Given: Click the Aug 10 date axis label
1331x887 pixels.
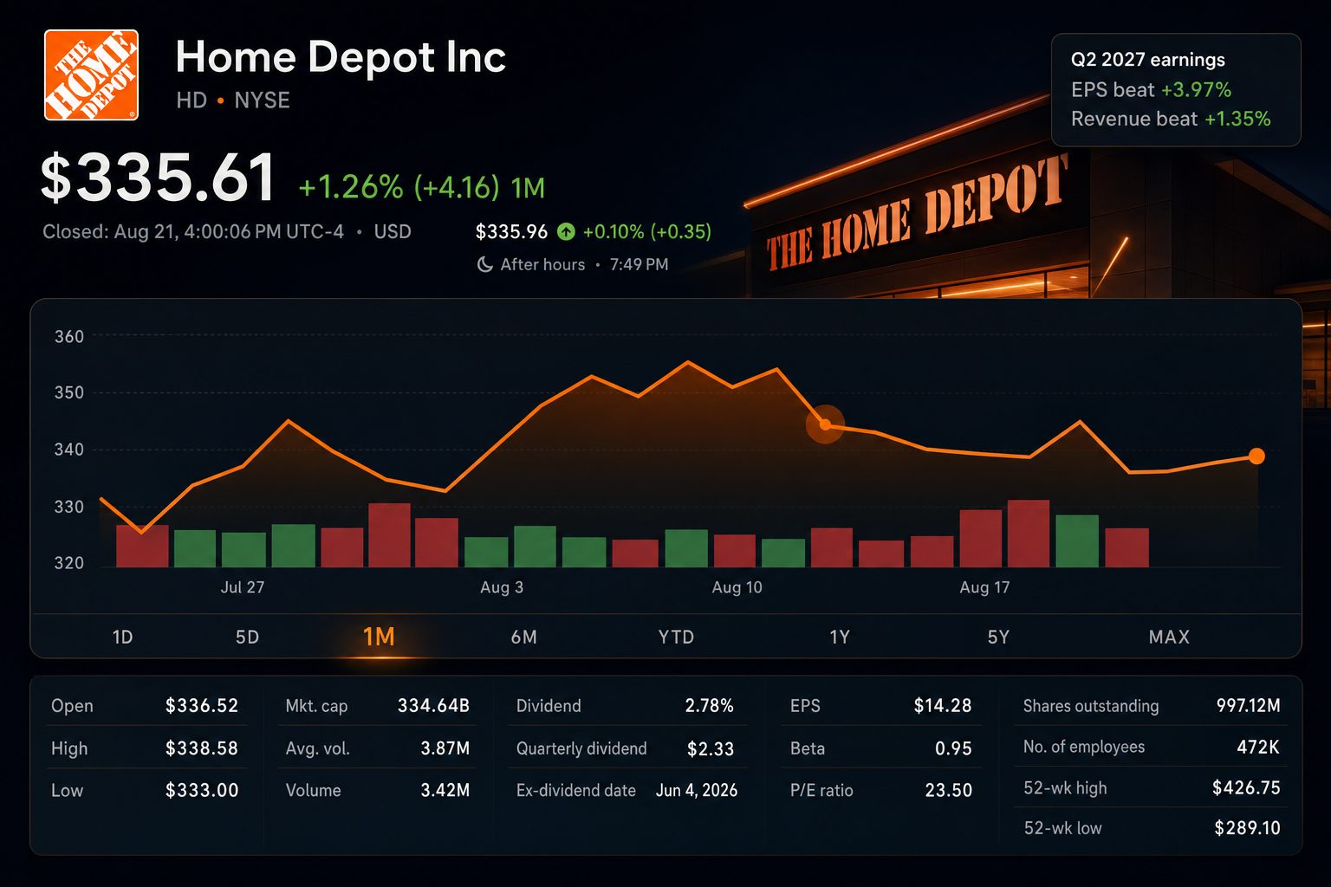Looking at the screenshot, I should (x=737, y=587).
